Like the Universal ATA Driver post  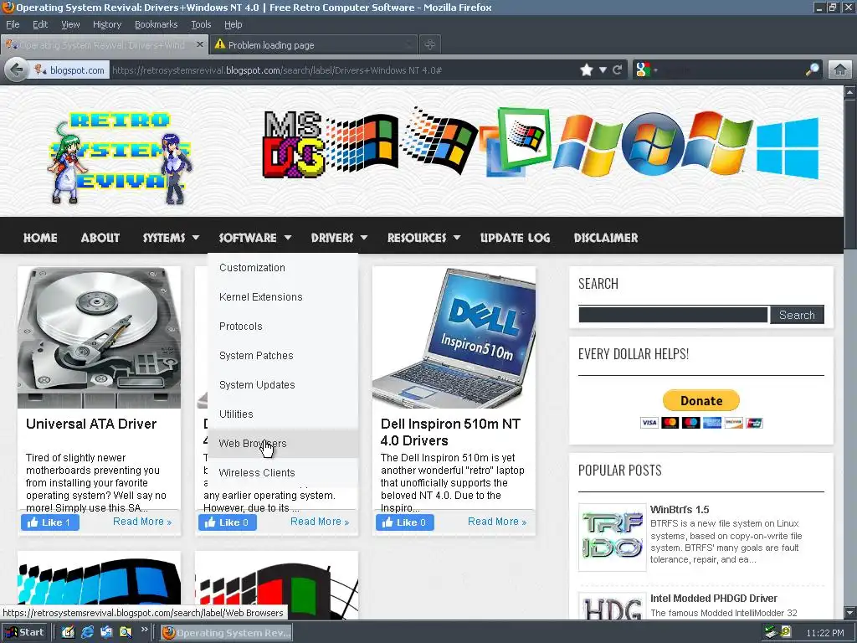[x=50, y=522]
